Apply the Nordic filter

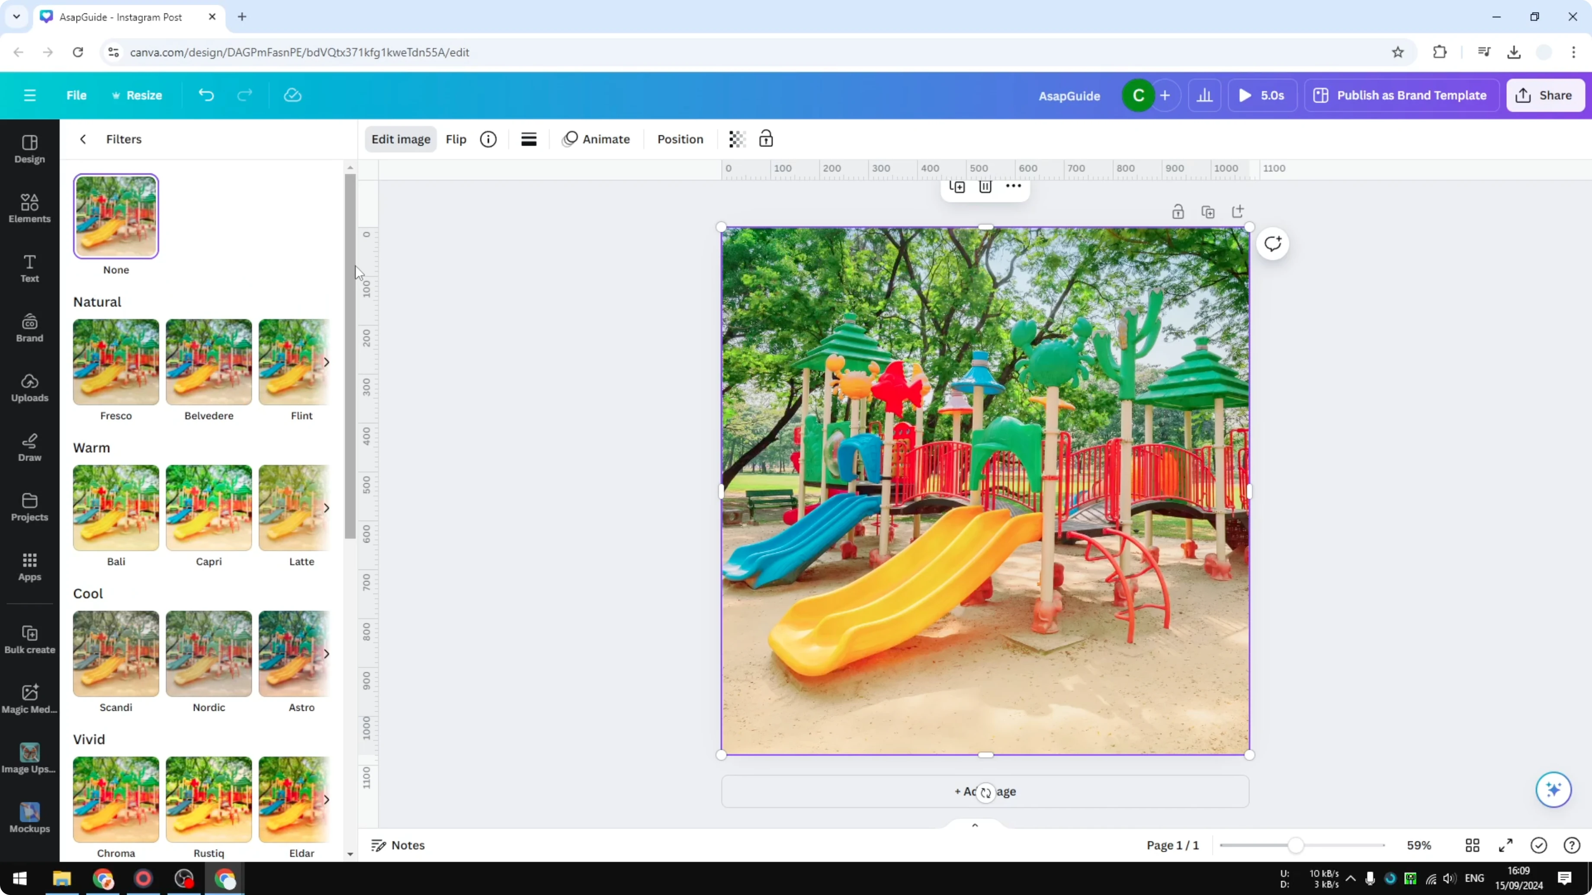pos(209,653)
